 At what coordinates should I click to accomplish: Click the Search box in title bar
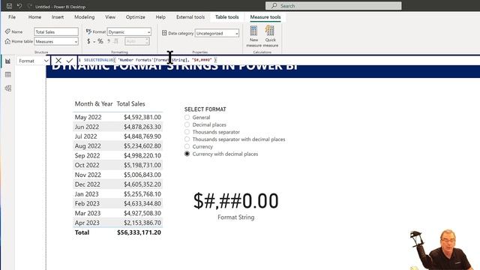click(x=333, y=6)
